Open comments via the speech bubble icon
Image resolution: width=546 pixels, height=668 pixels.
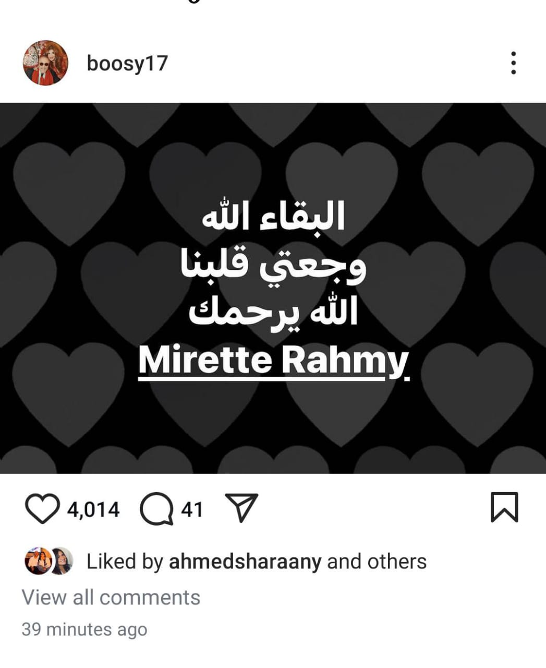point(156,509)
